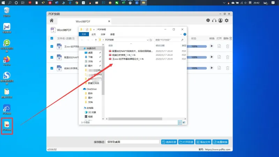Click the 保存到桌面 save path field
This screenshot has height=157, width=279.
click(x=133, y=142)
